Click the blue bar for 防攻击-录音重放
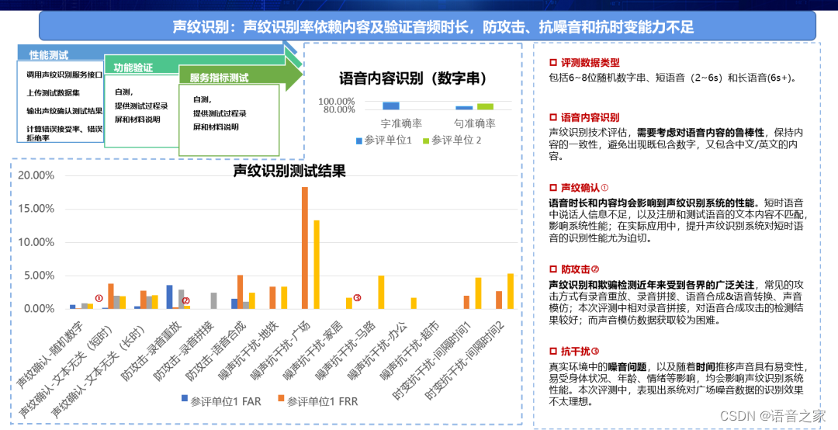The height and width of the screenshot is (430, 838). tap(169, 296)
